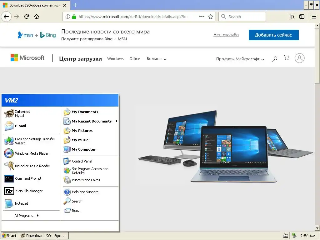
Task: Expand Продукты Майкрософт dropdown
Action: pos(240,59)
